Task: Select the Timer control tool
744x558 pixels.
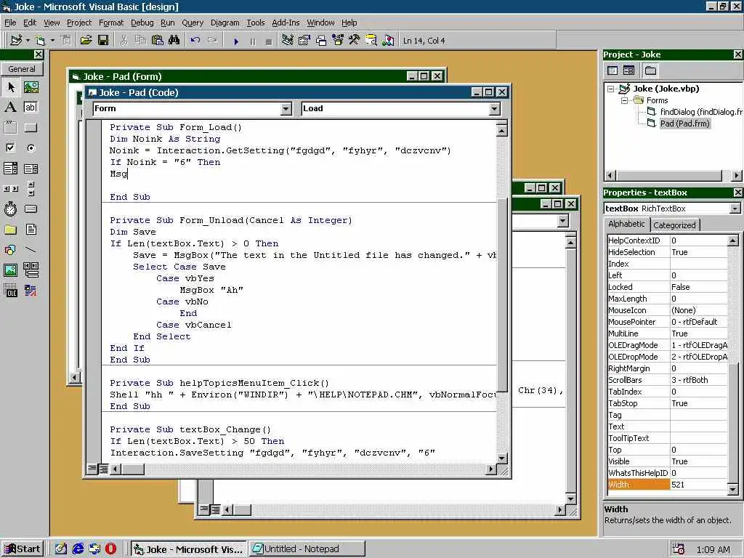Action: coord(10,209)
